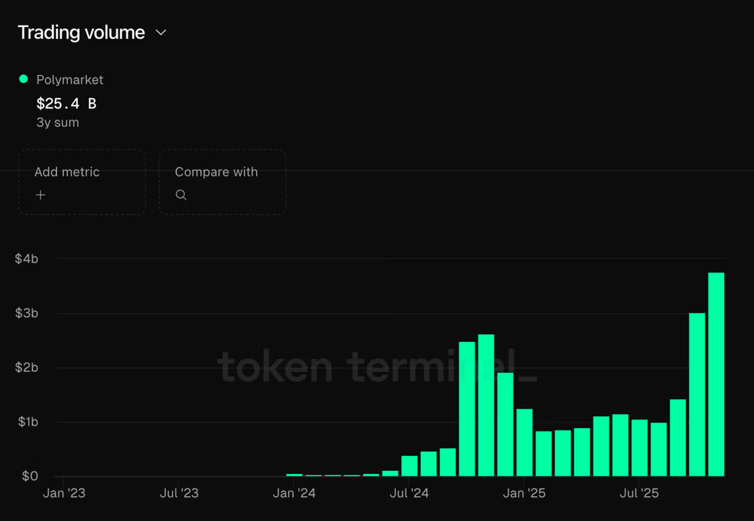Select the second-to-last bar near $3b
This screenshot has height=521, width=754.
pyautogui.click(x=697, y=394)
